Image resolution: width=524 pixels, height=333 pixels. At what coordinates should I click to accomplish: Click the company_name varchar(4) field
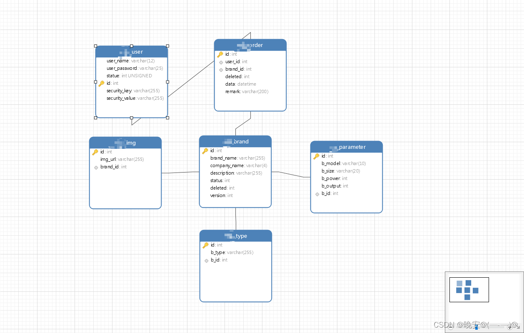(x=239, y=166)
